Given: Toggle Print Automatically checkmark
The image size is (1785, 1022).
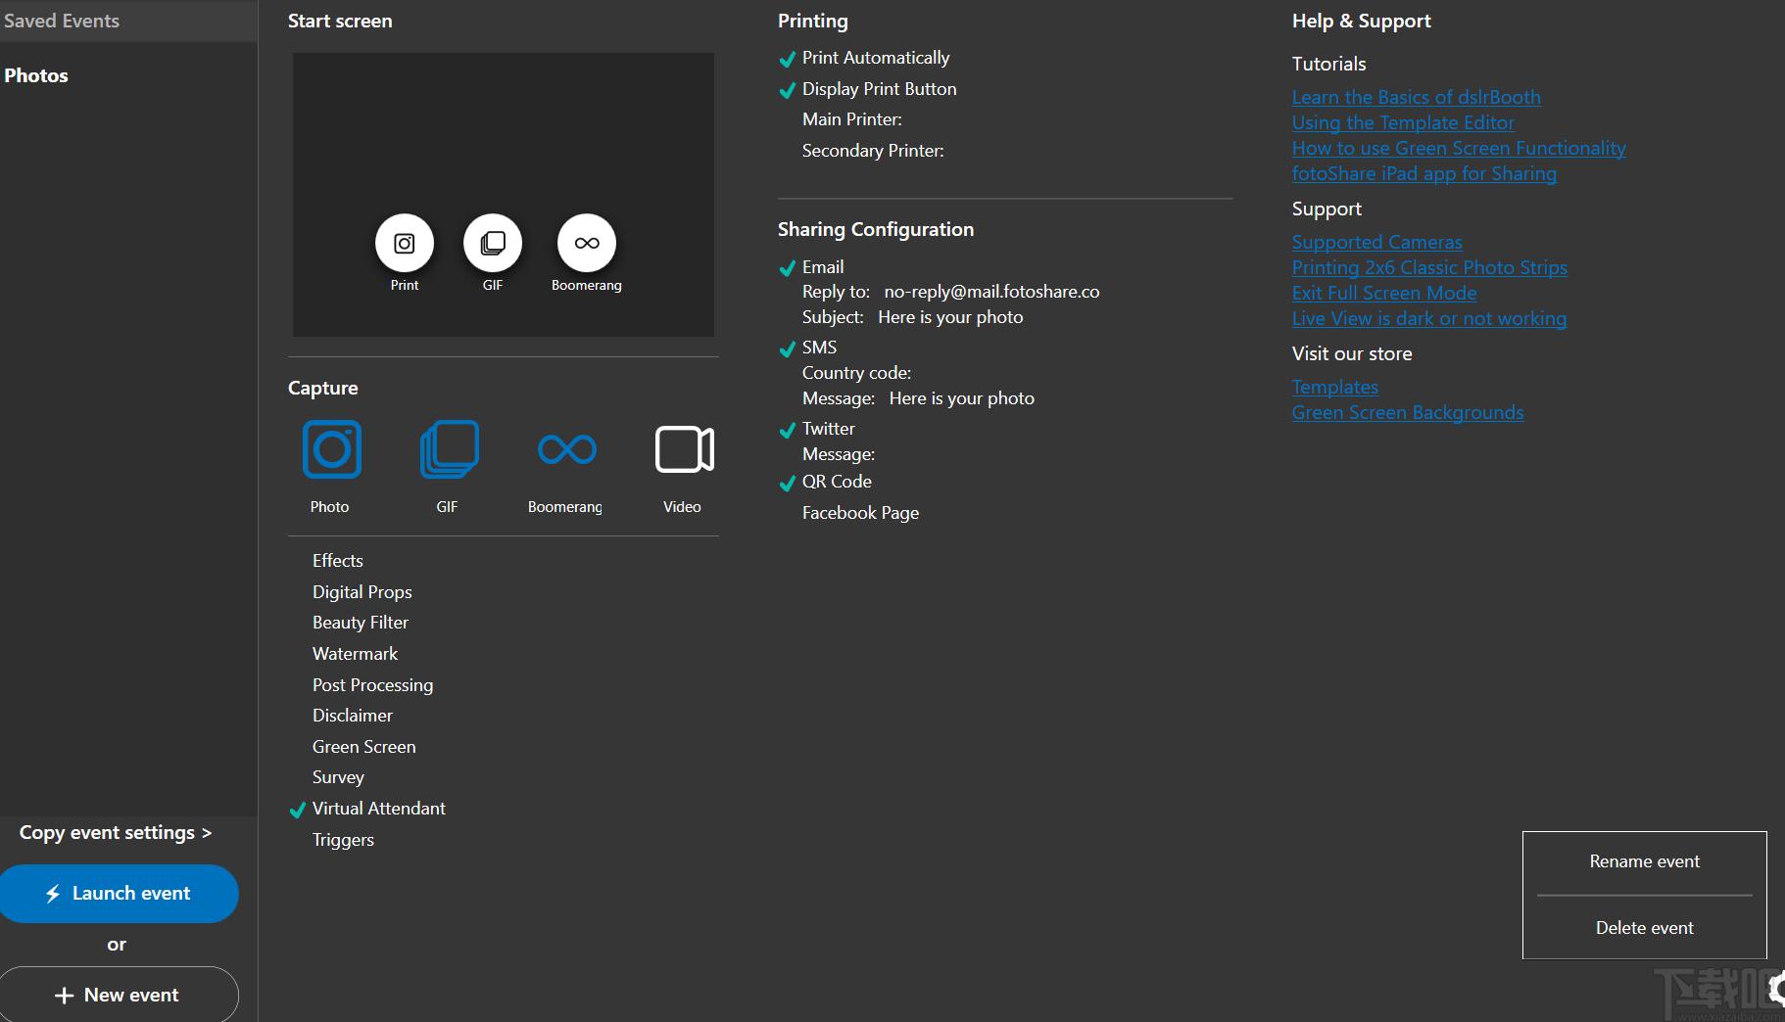Looking at the screenshot, I should pyautogui.click(x=787, y=59).
